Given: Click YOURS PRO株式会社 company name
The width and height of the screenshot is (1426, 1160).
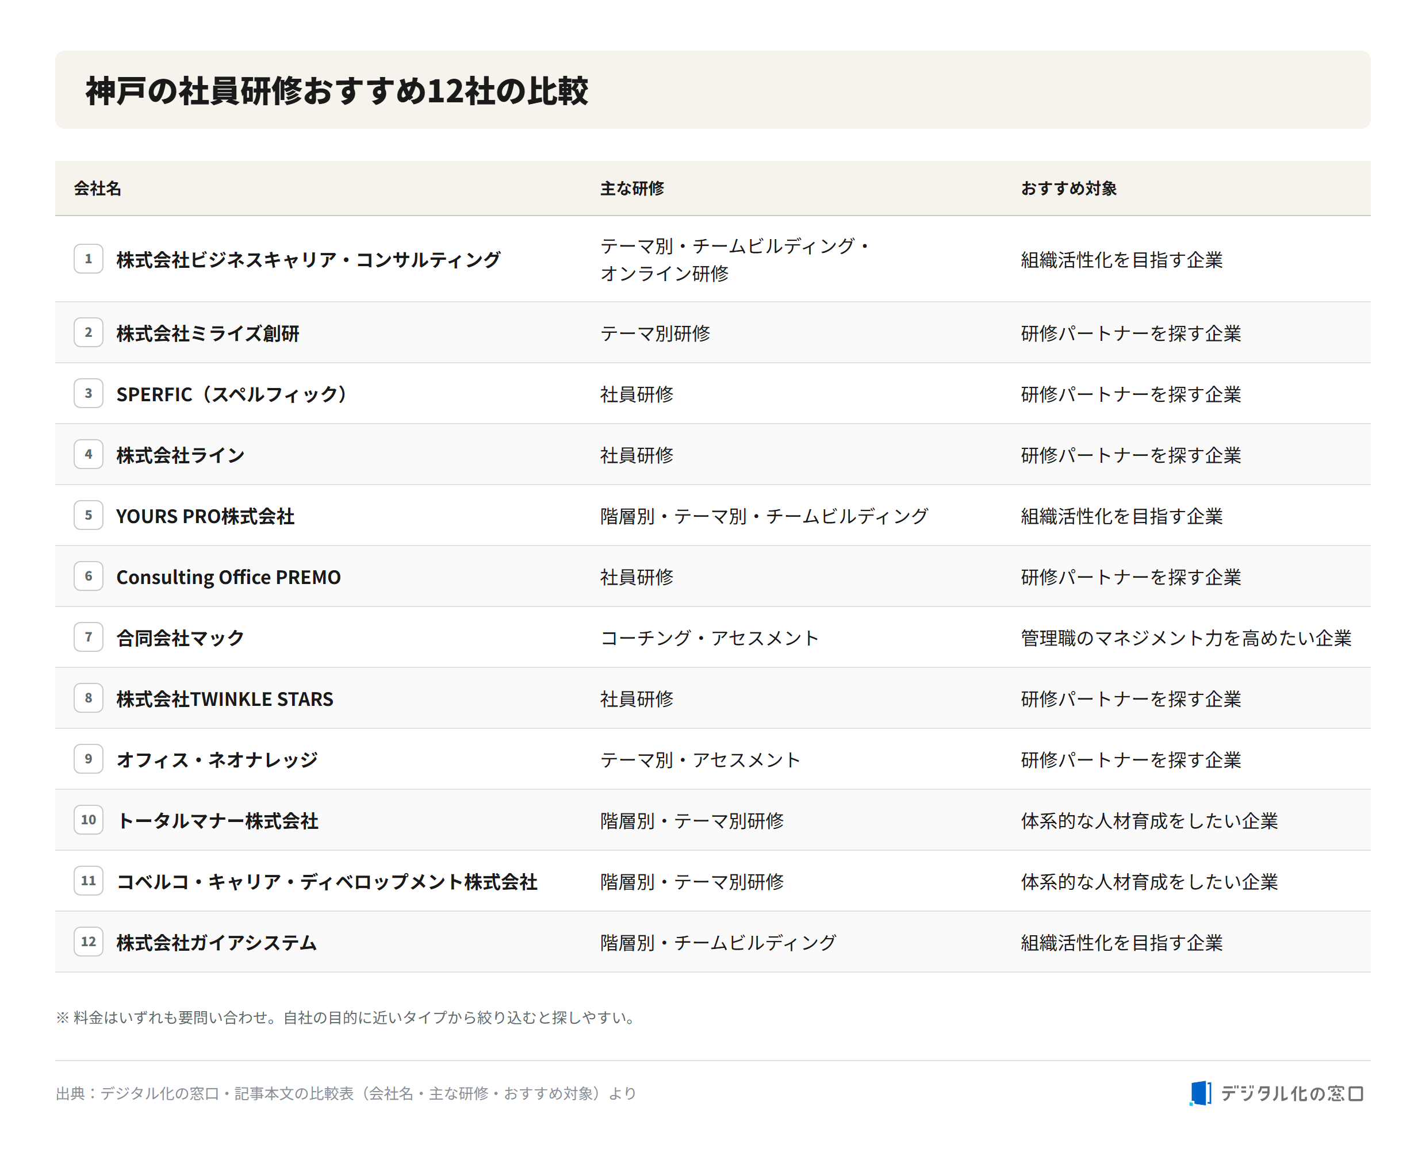Looking at the screenshot, I should click(x=205, y=516).
